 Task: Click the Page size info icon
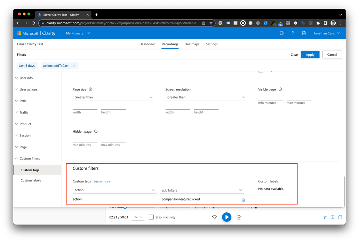click(90, 89)
